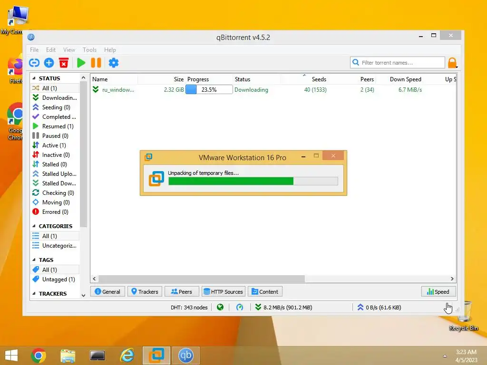Viewport: 487px width, 365px height.
Task: Select the Uncategorized category
Action: point(55,246)
